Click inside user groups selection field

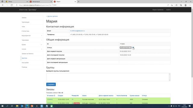point(107,77)
